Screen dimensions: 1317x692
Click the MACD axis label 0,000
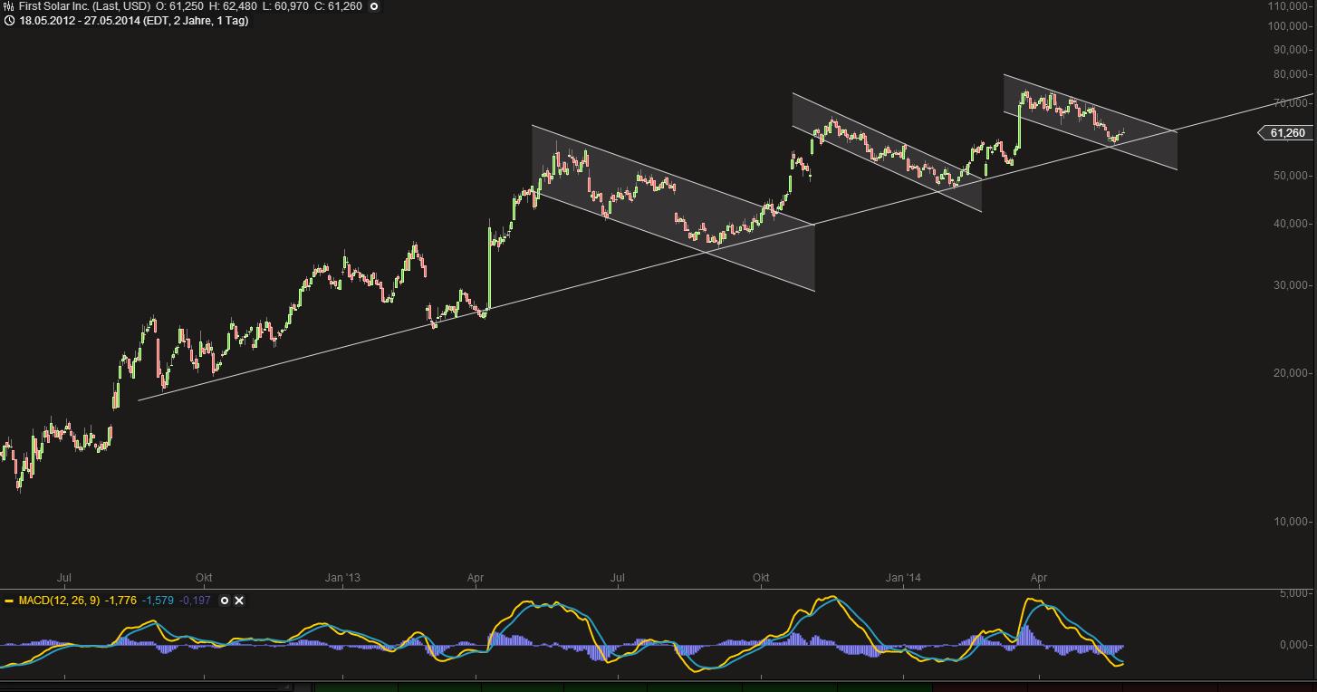tap(1294, 646)
